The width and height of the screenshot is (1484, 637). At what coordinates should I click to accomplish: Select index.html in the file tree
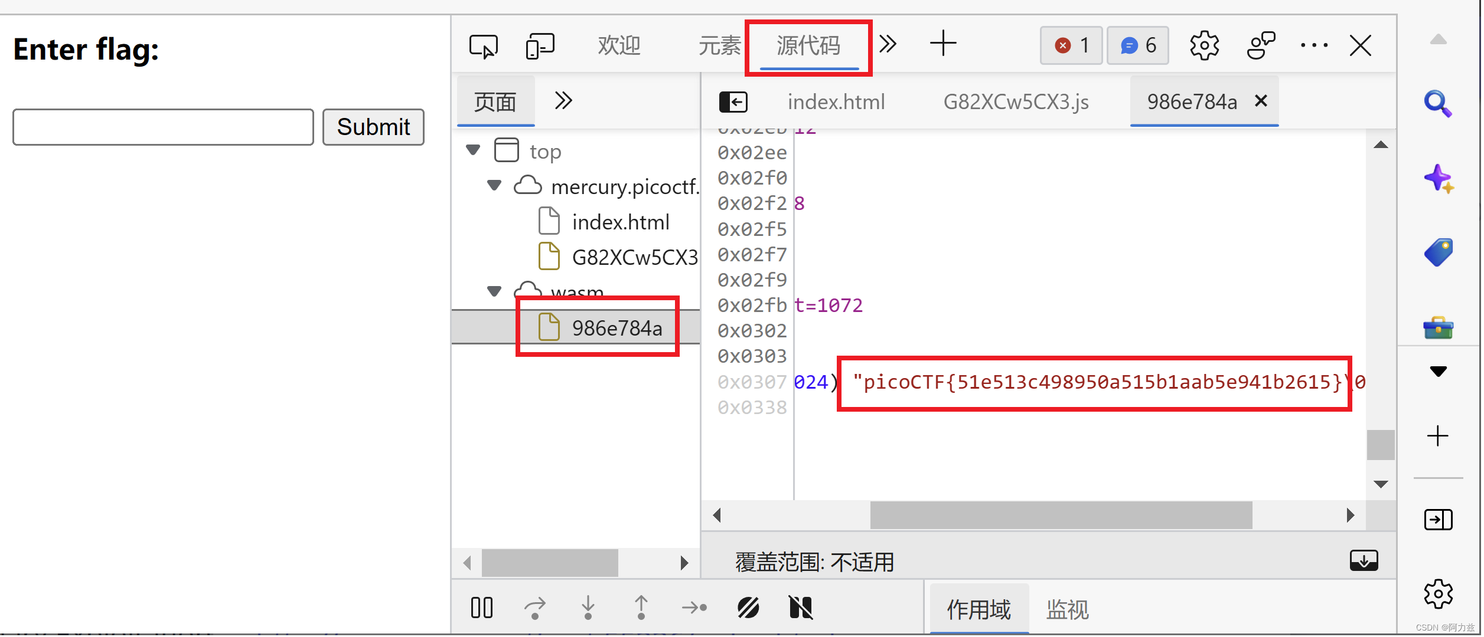[x=620, y=222]
